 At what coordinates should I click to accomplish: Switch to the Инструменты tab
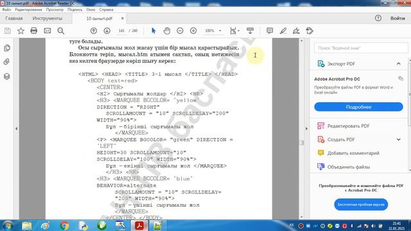(x=48, y=19)
